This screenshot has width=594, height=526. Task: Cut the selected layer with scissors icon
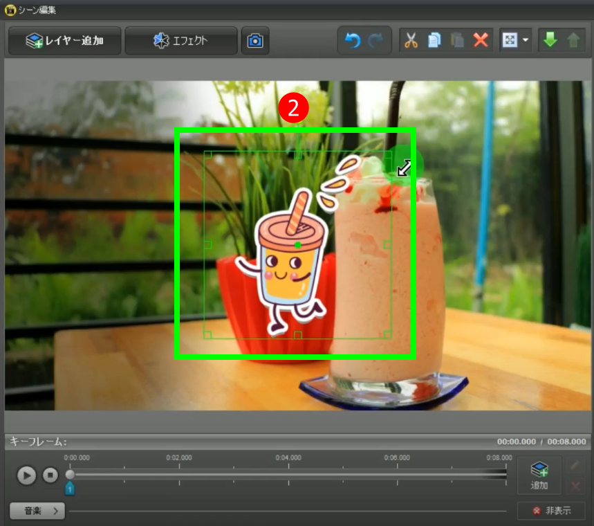click(x=411, y=41)
